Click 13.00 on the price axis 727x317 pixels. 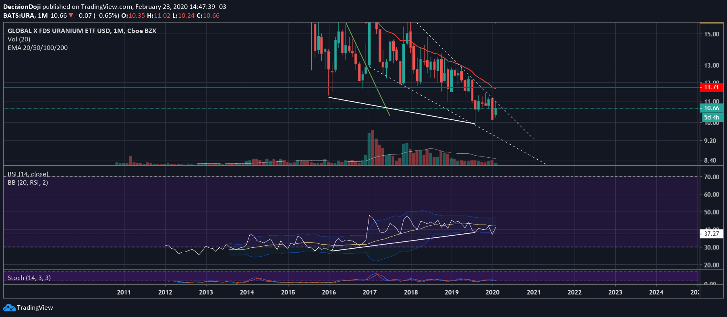(712, 65)
